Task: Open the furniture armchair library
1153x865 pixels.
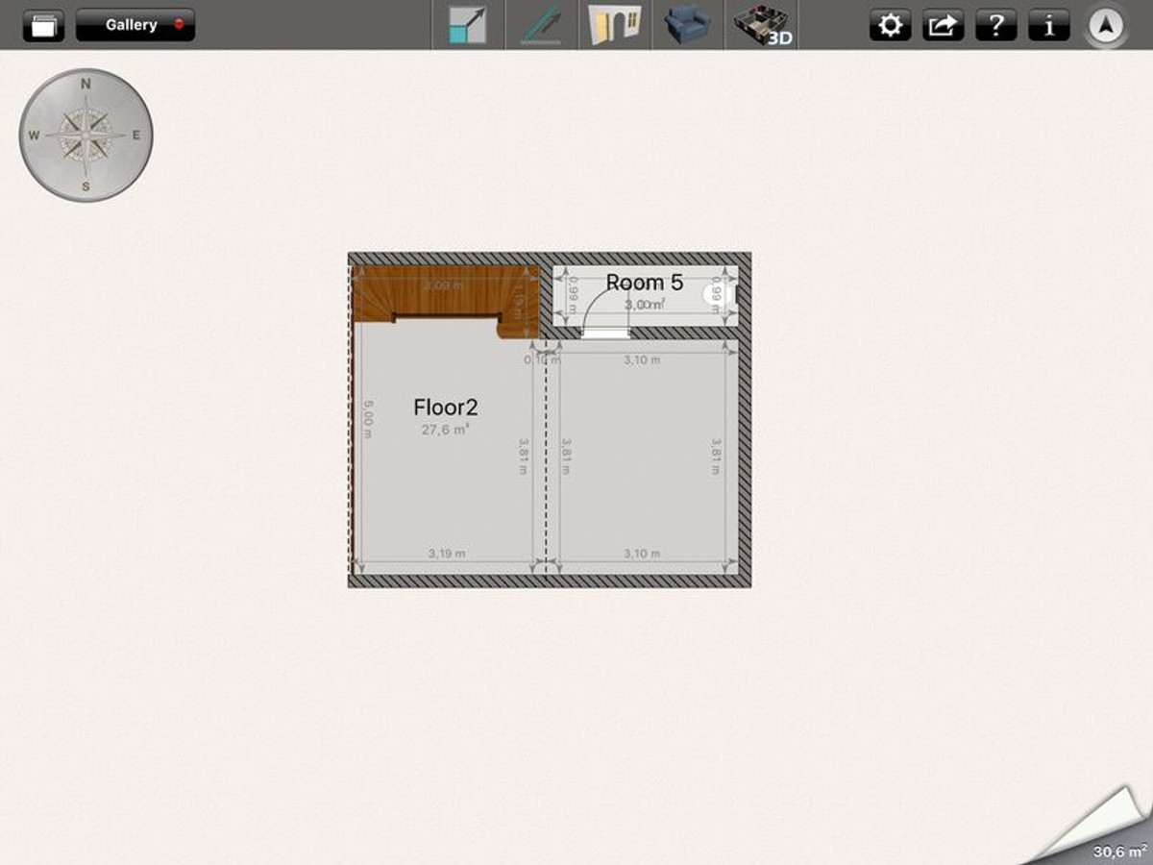Action: 688,25
